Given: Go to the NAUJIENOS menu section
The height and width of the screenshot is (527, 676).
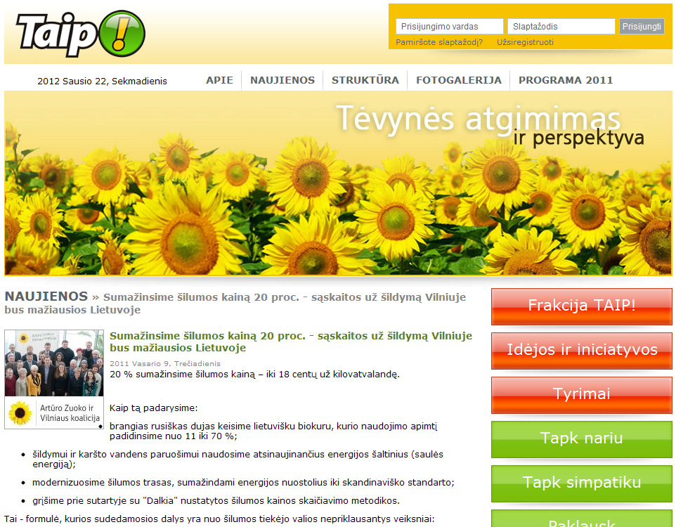Looking at the screenshot, I should point(282,80).
